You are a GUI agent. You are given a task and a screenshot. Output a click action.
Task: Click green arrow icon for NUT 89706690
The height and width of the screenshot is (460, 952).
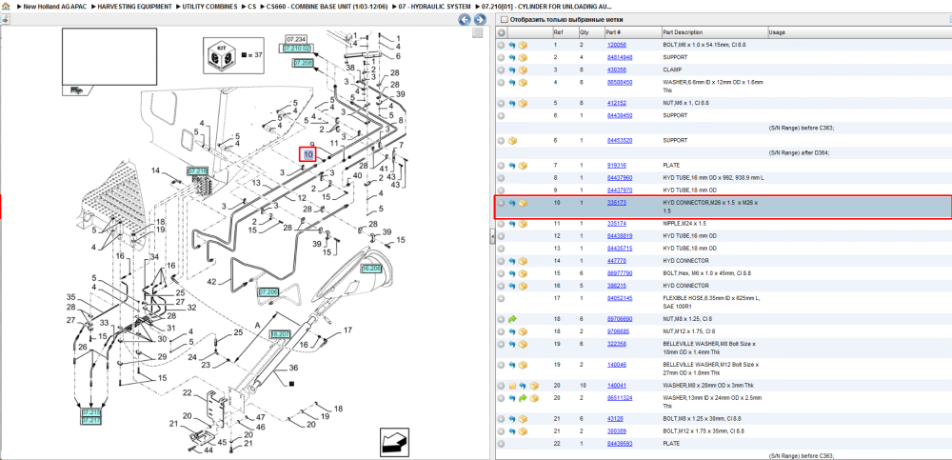tap(512, 318)
